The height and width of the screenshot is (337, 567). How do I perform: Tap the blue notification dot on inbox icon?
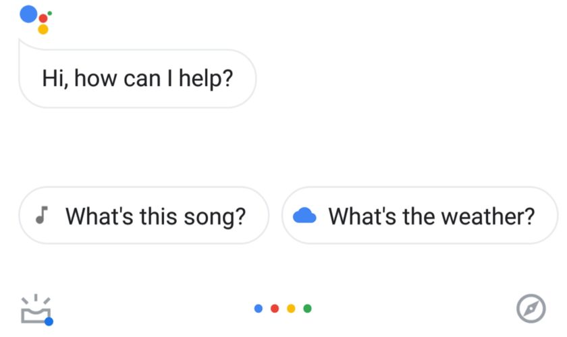click(49, 321)
